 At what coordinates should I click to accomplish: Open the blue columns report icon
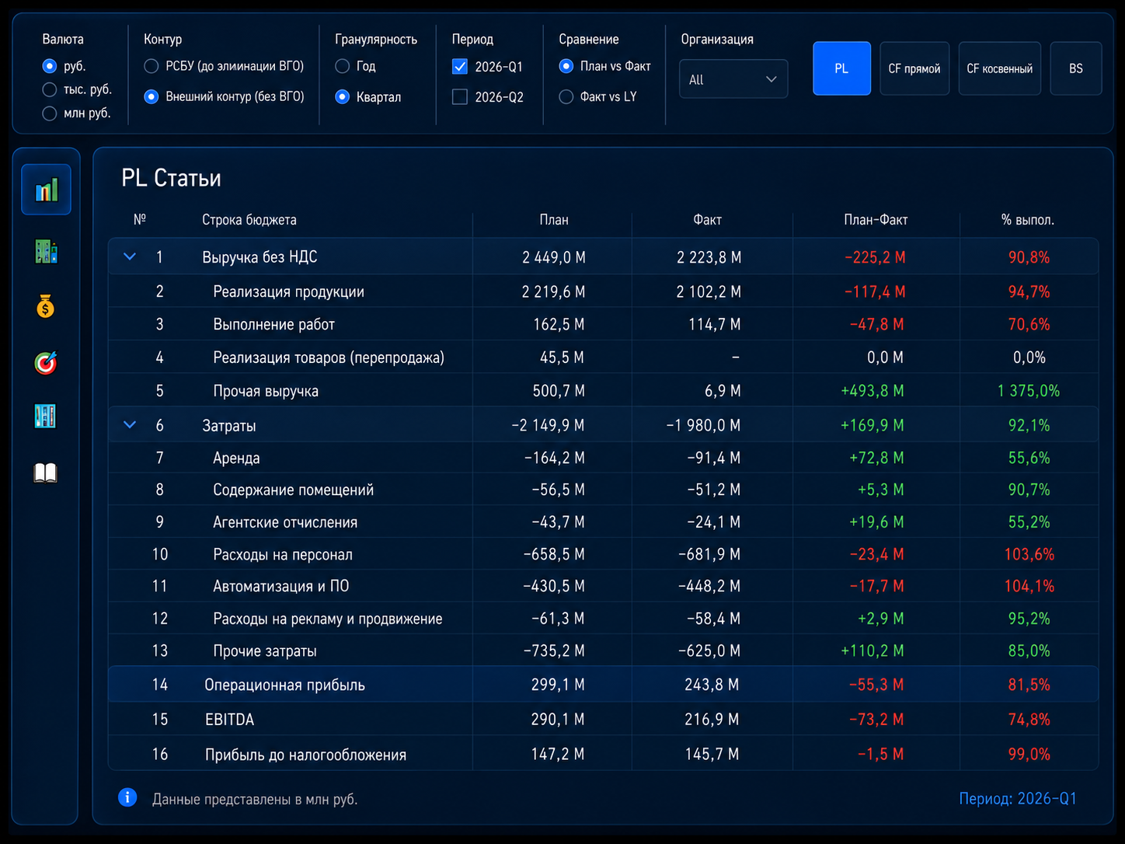click(x=46, y=417)
